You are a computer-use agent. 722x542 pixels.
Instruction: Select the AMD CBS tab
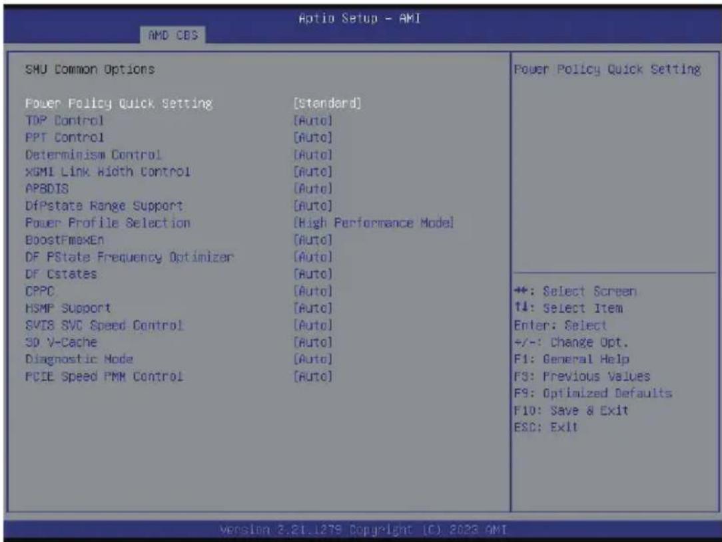pyautogui.click(x=173, y=35)
